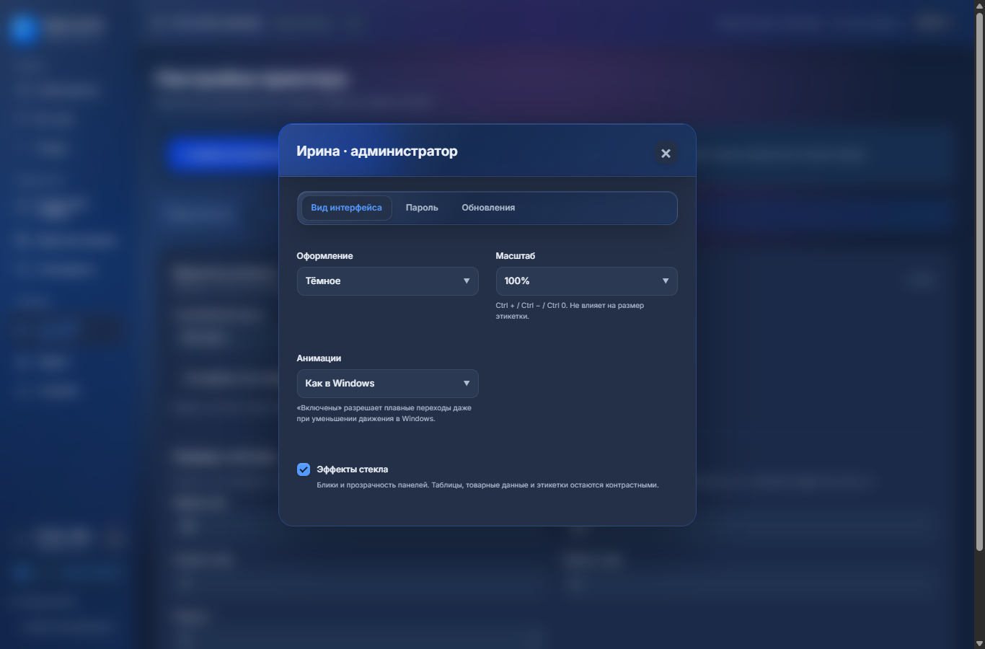
Task: Close the Ирина · администратор dialog
Action: point(666,154)
